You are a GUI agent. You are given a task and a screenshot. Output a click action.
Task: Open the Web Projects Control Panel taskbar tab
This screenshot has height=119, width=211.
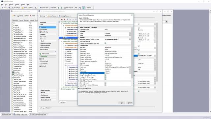pos(38,114)
